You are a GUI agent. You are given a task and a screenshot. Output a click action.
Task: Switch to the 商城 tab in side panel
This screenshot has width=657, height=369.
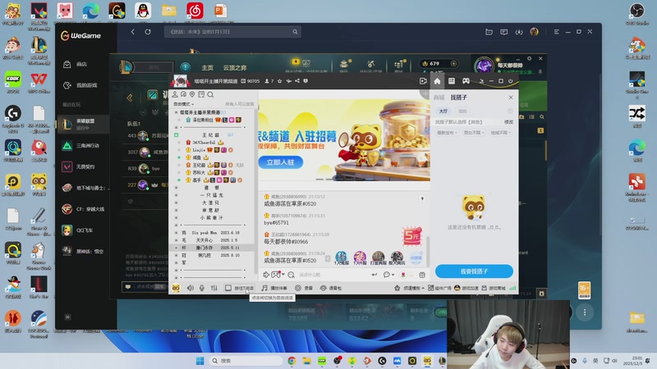click(x=439, y=97)
